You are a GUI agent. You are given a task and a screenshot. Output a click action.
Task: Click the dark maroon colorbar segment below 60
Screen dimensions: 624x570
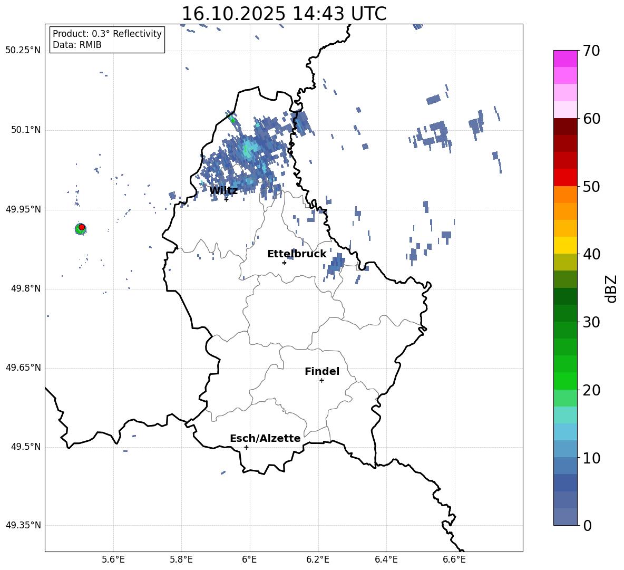565,127
